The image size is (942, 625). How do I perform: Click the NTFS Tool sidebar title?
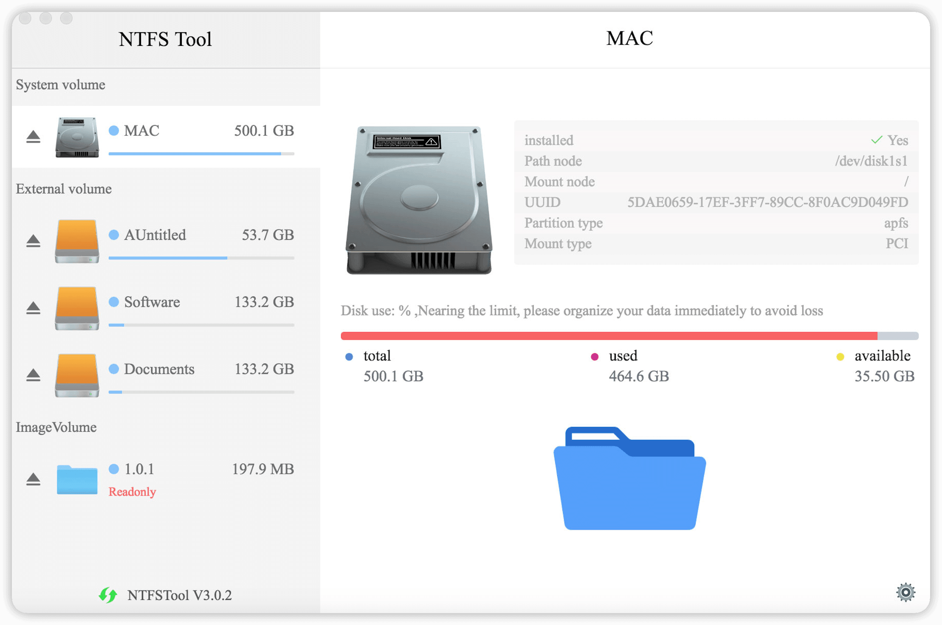tap(165, 39)
